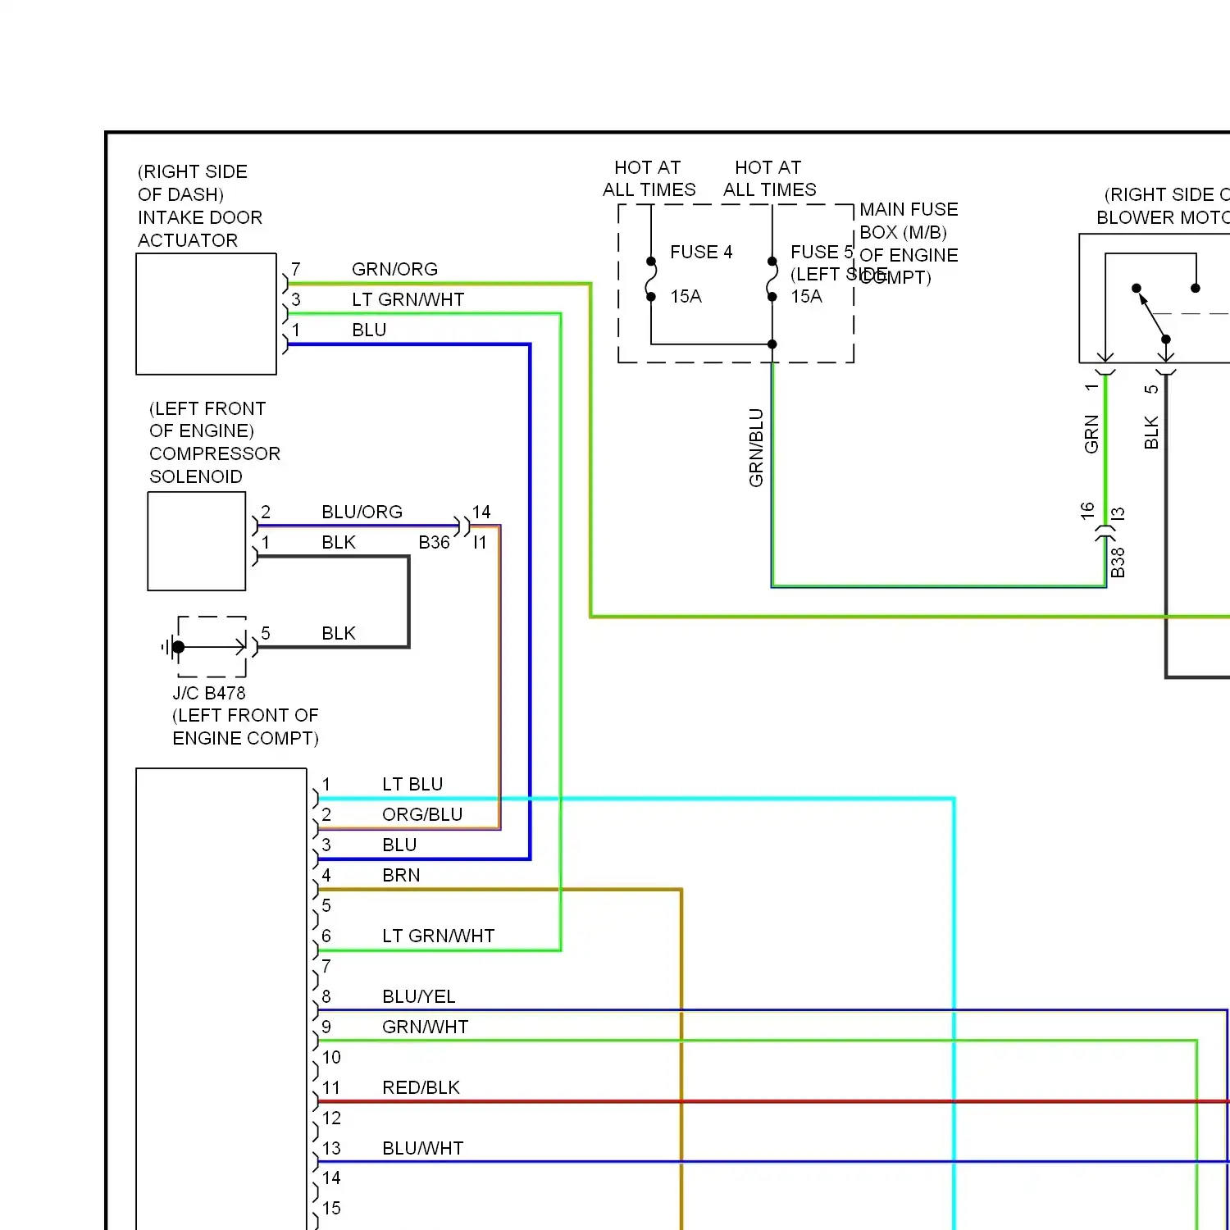Click the left HOT AT ALL TIMES label
Image resolution: width=1230 pixels, height=1230 pixels.
(x=649, y=179)
